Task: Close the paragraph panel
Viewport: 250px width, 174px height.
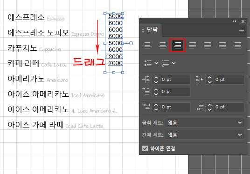Action: tap(243, 21)
